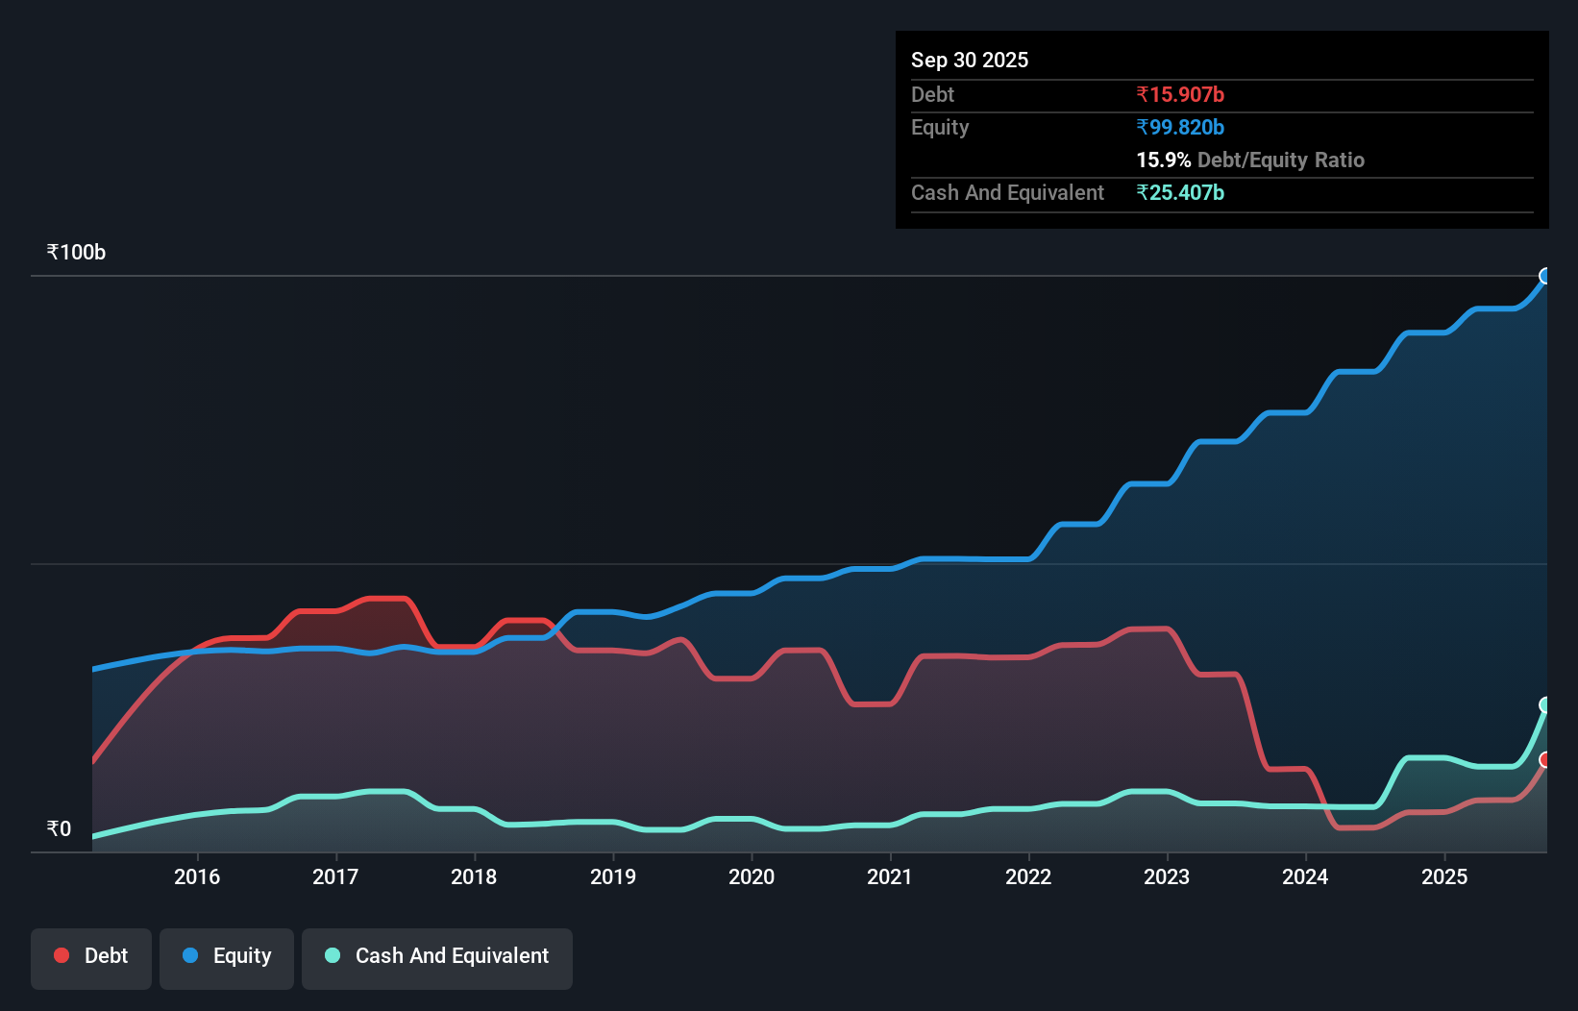Toggle the Equity series off in the legend
This screenshot has height=1011, width=1578.
(227, 955)
